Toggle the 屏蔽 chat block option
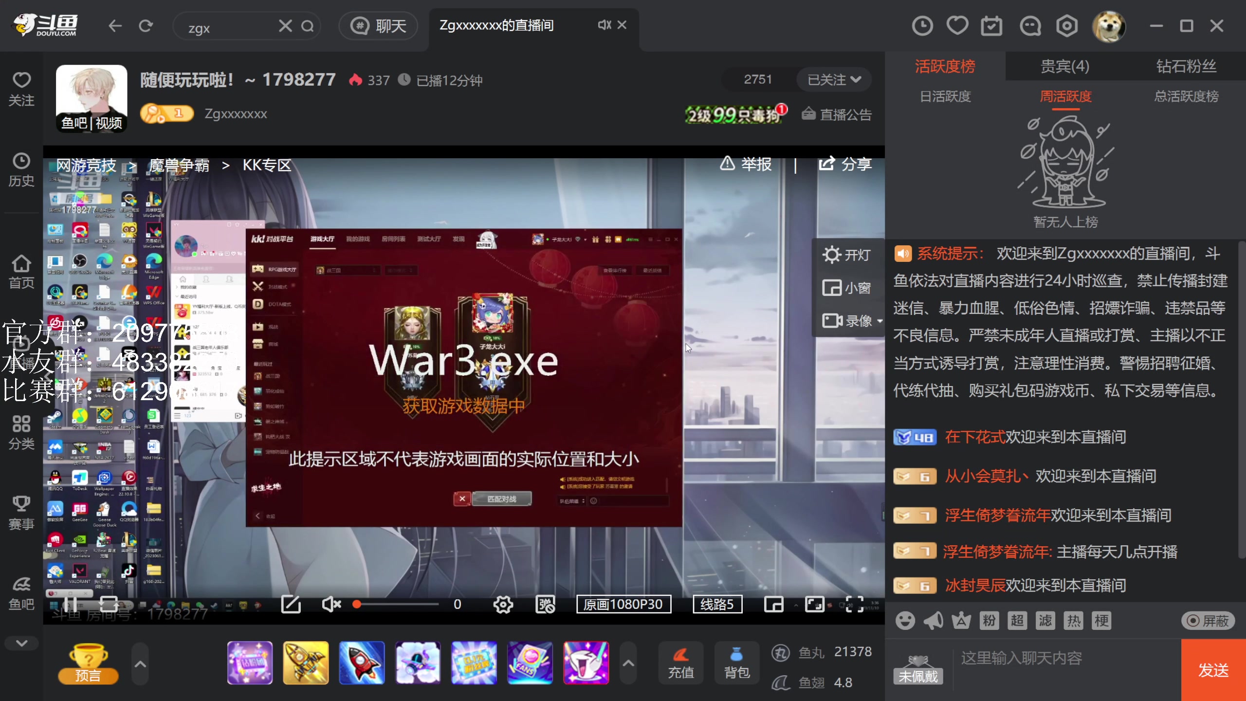This screenshot has height=701, width=1246. click(x=1208, y=621)
